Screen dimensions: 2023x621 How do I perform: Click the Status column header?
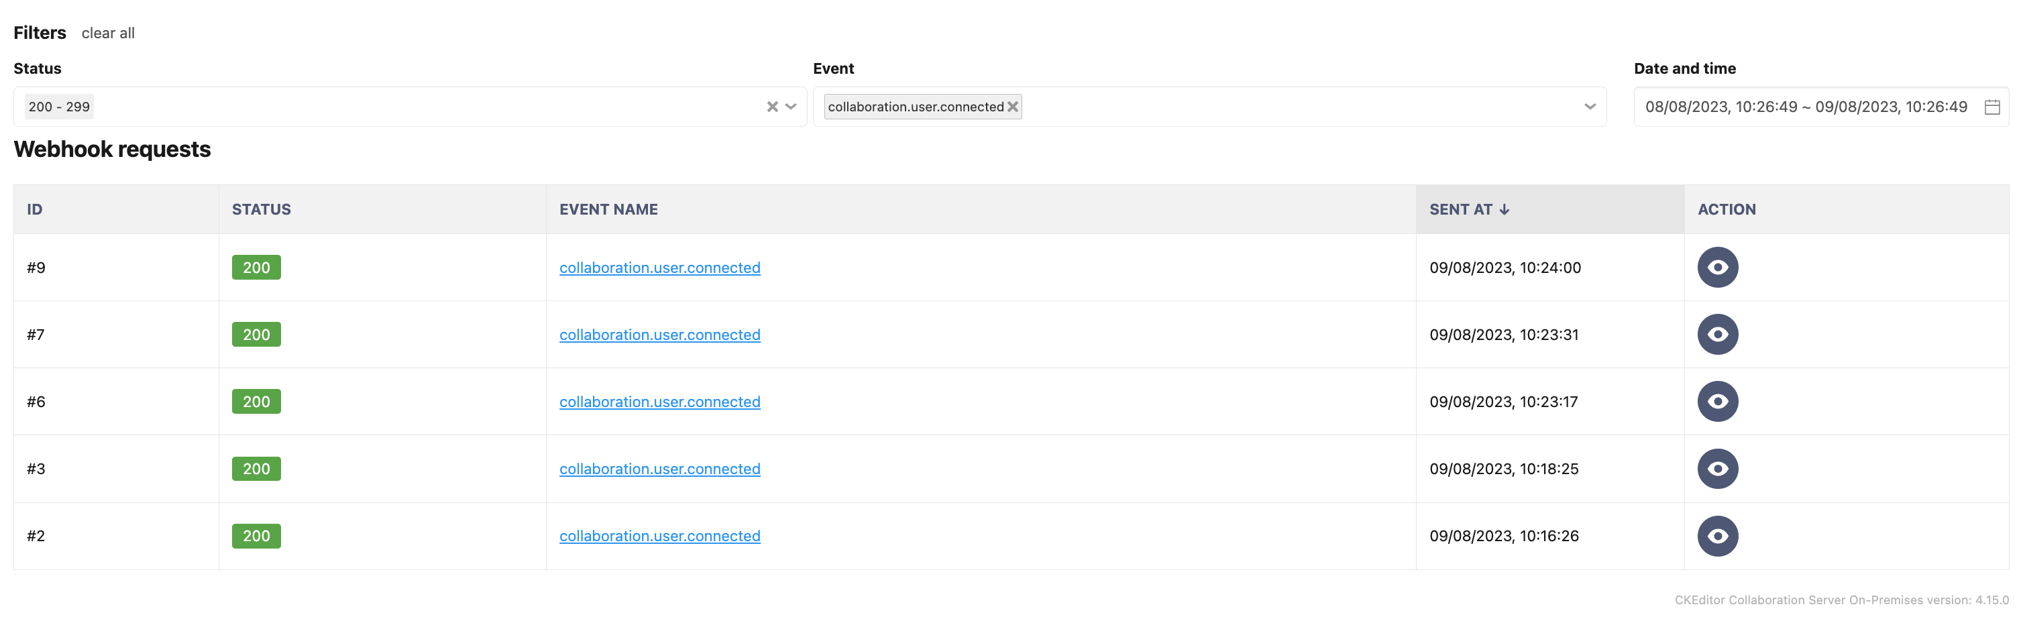tap(261, 210)
